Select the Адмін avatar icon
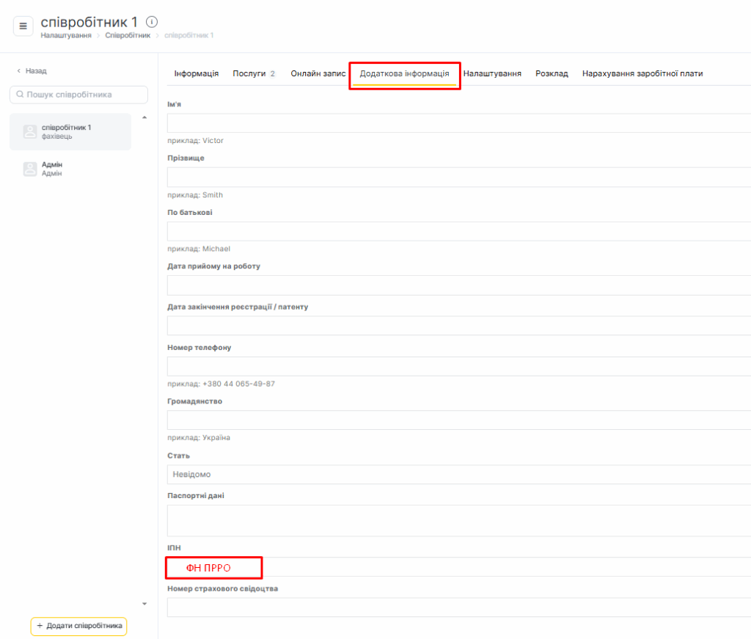The height and width of the screenshot is (639, 751). tap(30, 169)
